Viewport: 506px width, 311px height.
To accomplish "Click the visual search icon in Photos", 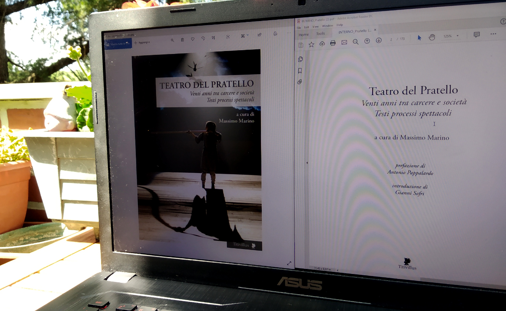I will (x=228, y=37).
